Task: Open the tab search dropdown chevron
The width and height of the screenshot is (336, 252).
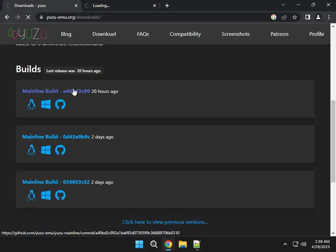Action: click(283, 5)
